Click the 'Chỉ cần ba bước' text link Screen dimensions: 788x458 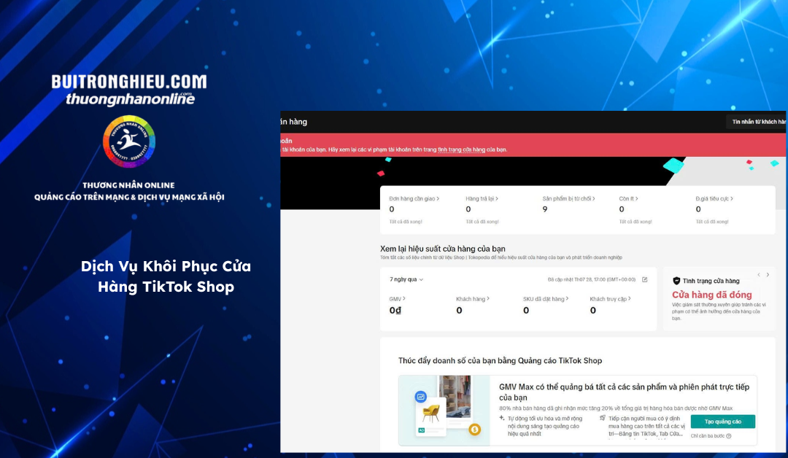point(708,436)
